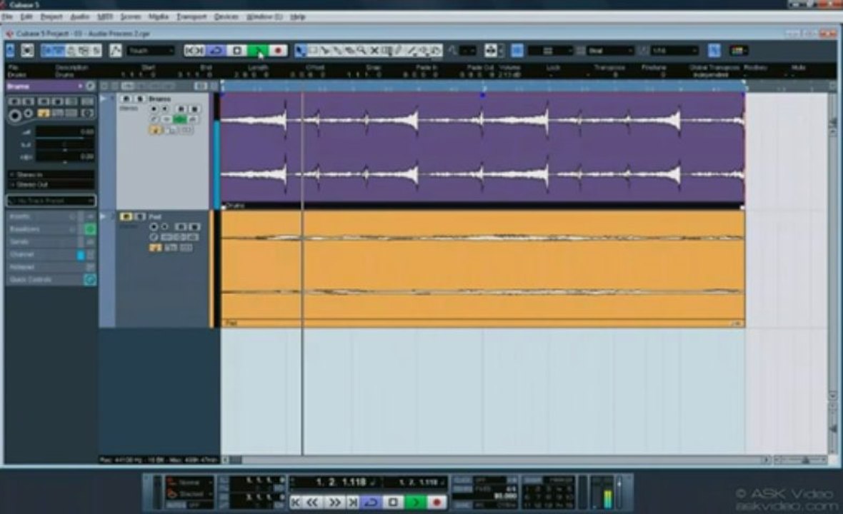This screenshot has height=514, width=843.
Task: Open the Touch automation mode dropdown
Action: coord(151,51)
